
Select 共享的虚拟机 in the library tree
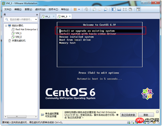tap(19, 40)
